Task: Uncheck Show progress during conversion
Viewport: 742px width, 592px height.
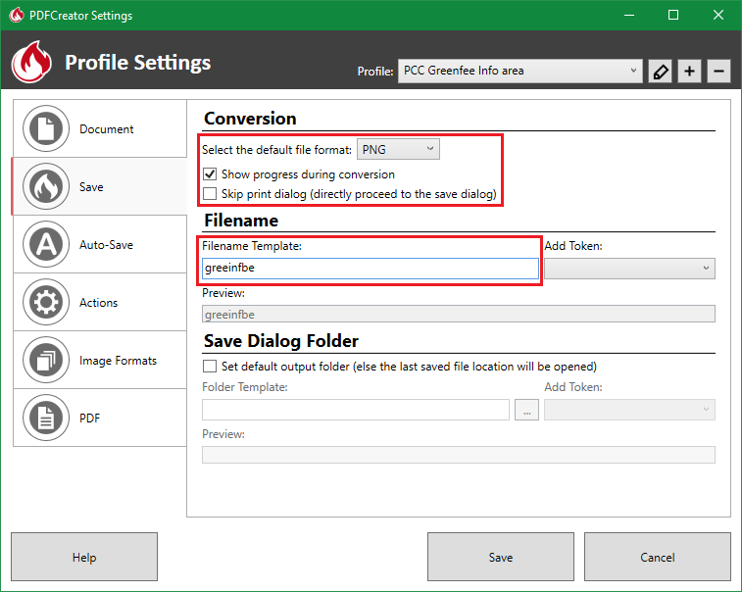Action: (210, 174)
